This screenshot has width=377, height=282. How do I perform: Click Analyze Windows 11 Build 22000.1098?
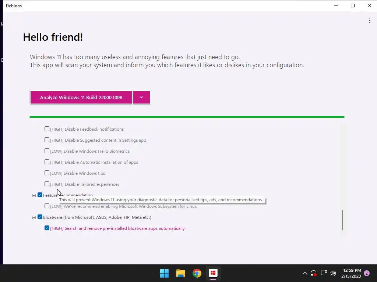point(81,97)
